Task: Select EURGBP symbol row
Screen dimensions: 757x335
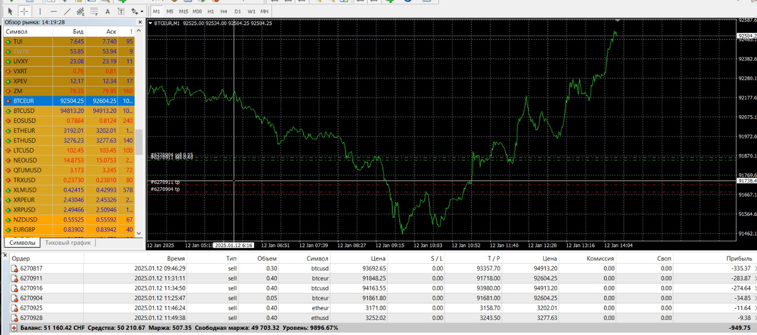Action: coord(68,230)
